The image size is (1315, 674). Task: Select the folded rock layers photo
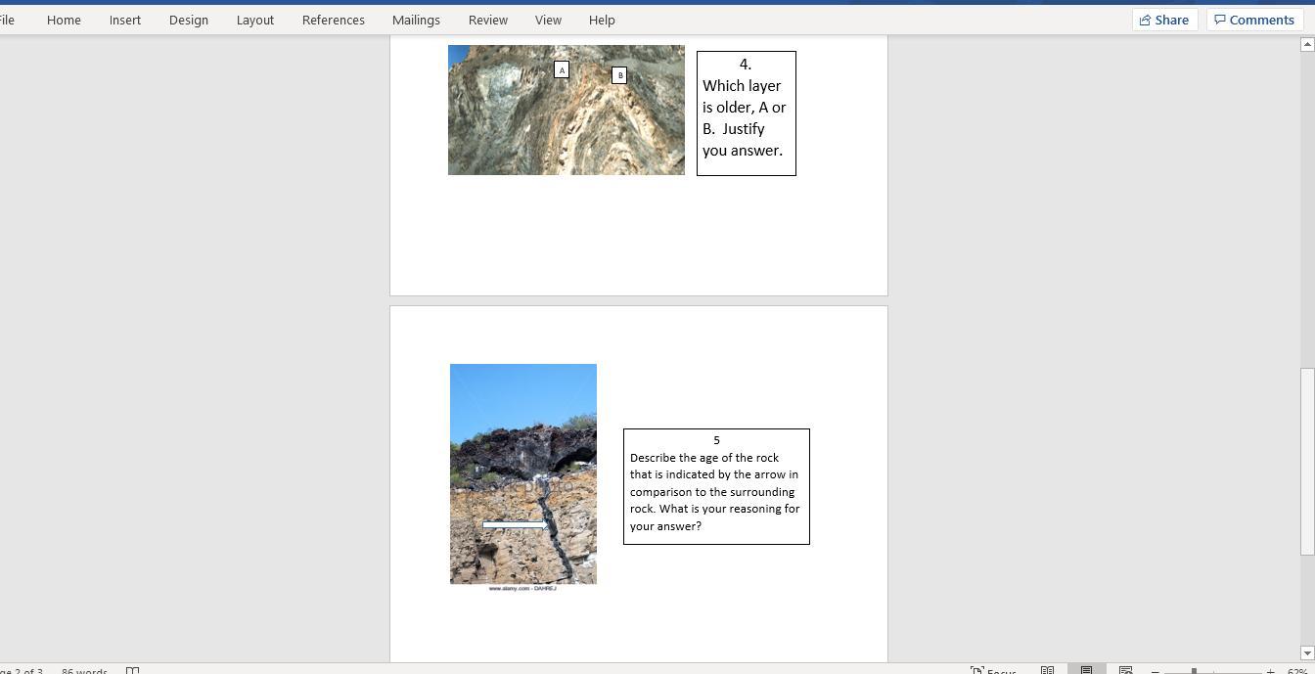pyautogui.click(x=567, y=110)
